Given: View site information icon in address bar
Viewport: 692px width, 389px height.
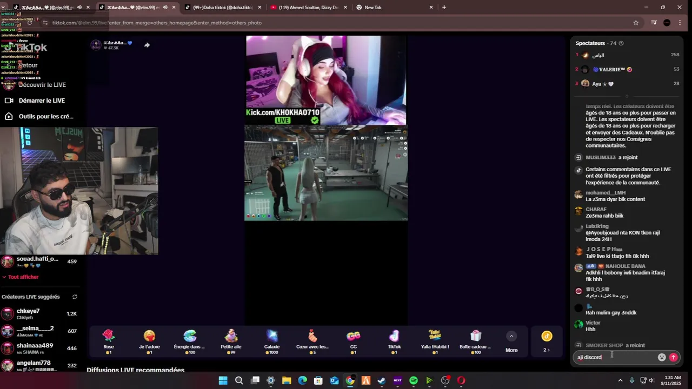Looking at the screenshot, I should click(45, 23).
